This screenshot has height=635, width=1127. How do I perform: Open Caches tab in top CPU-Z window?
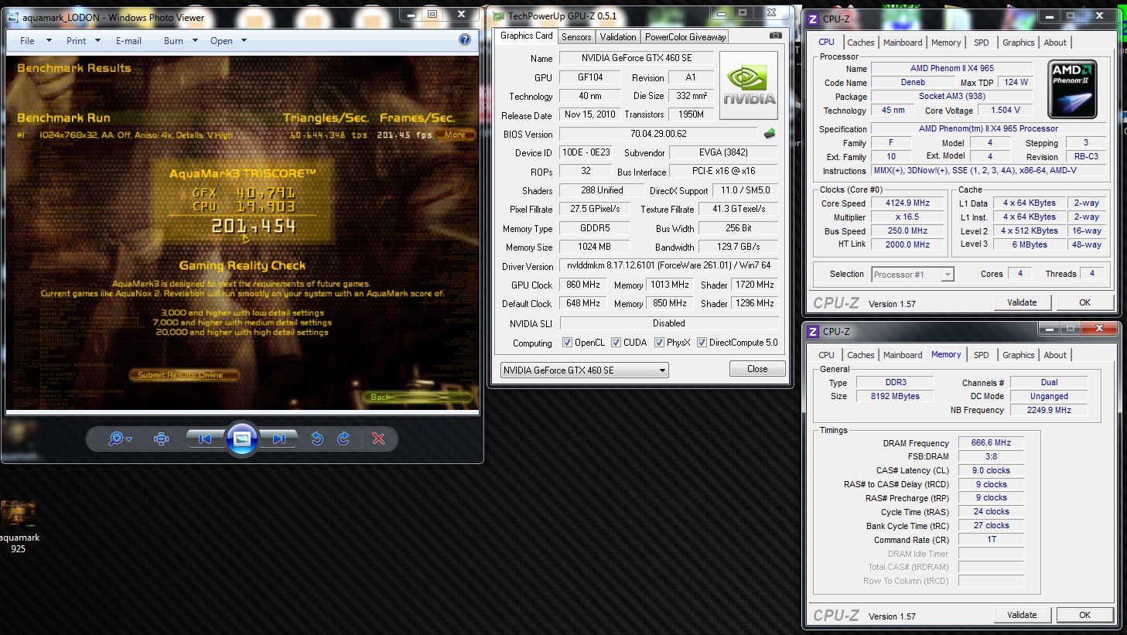(x=861, y=43)
